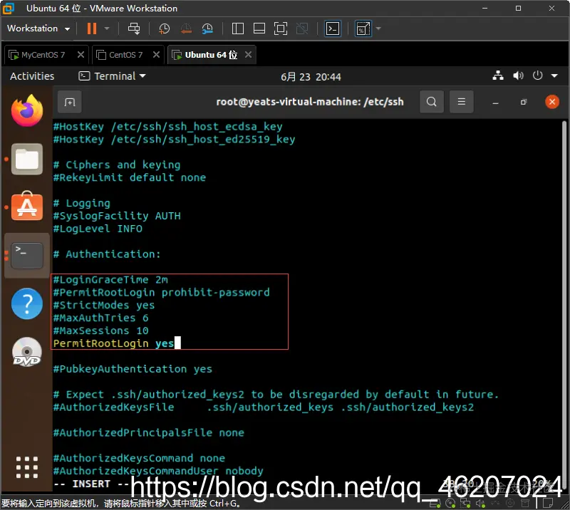Expand the stretch display dropdown arrow

(378, 28)
